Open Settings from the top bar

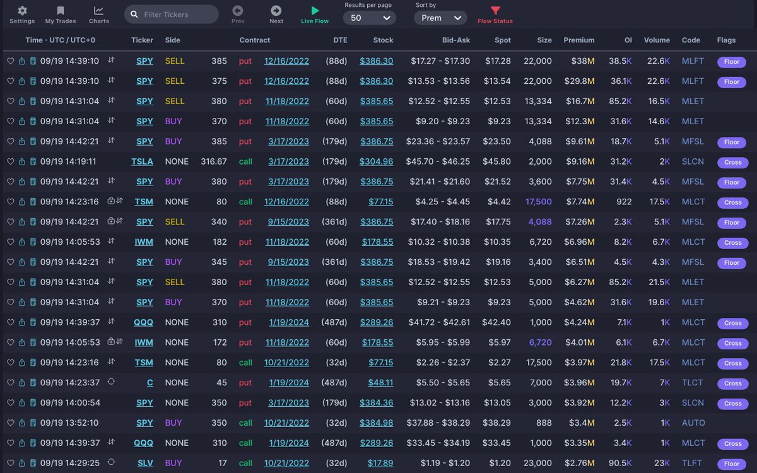point(22,14)
